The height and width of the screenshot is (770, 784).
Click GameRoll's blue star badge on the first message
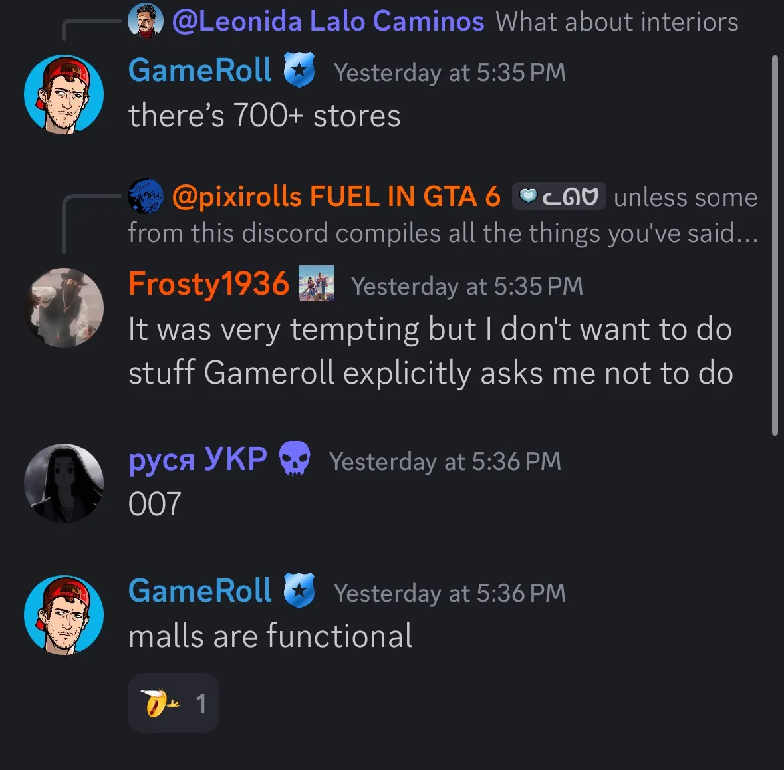pos(299,70)
